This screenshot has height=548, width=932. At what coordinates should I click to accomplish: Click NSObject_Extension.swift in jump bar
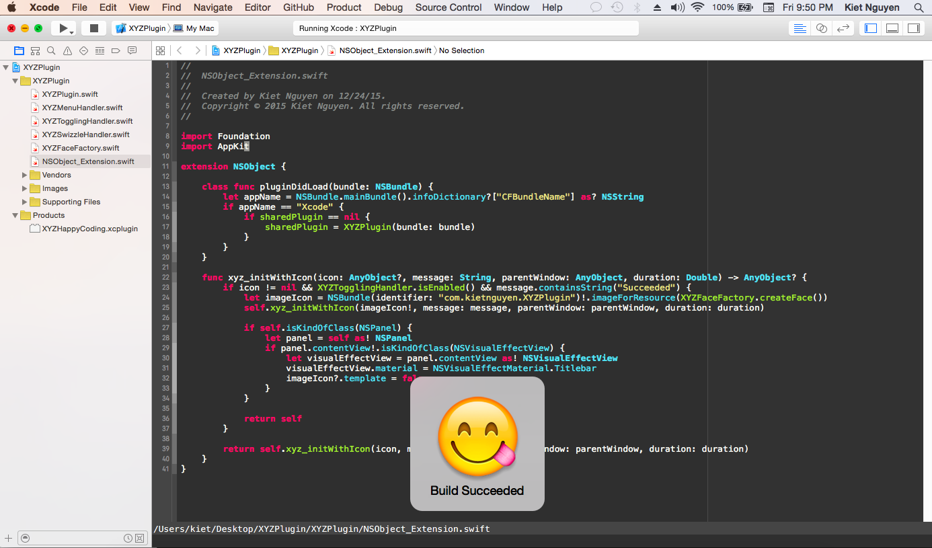[379, 50]
